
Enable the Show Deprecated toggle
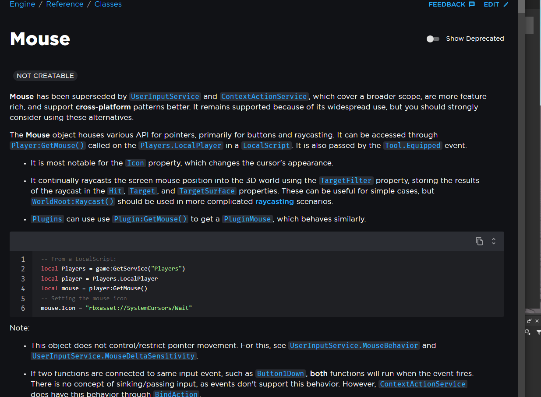(x=433, y=39)
